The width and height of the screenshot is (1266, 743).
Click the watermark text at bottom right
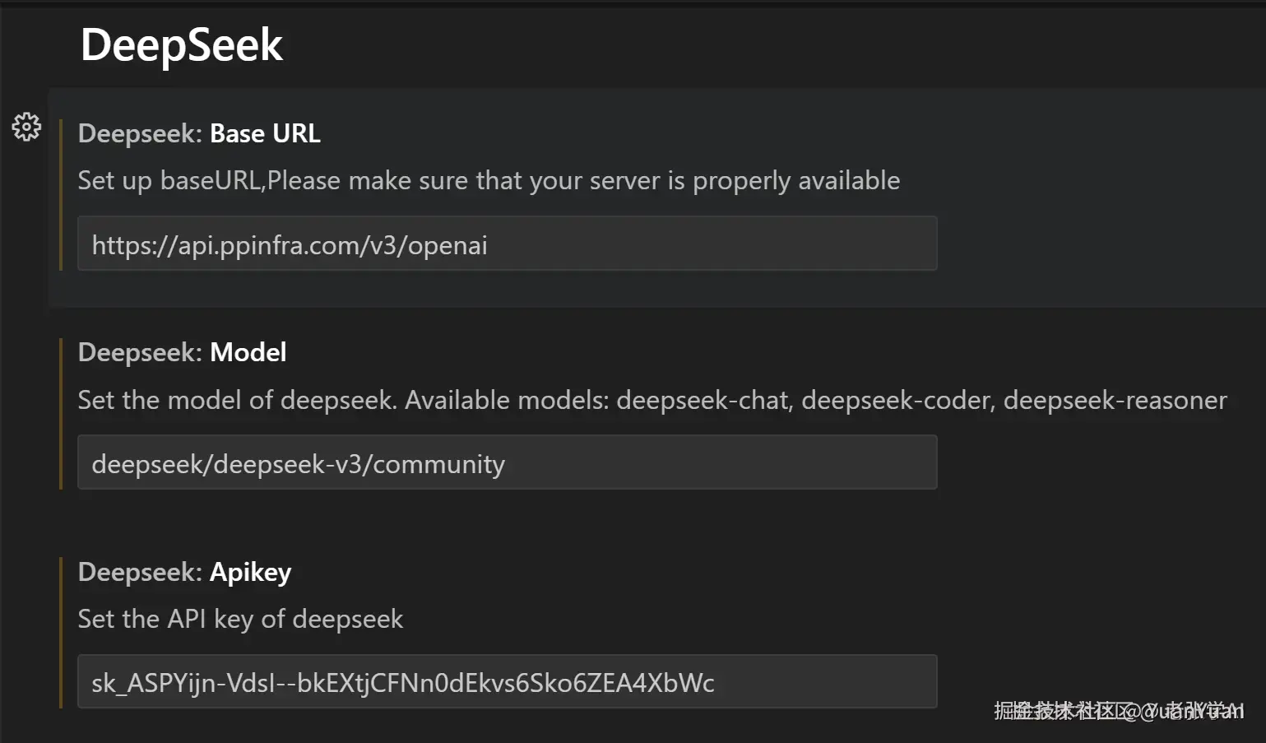click(x=1119, y=710)
